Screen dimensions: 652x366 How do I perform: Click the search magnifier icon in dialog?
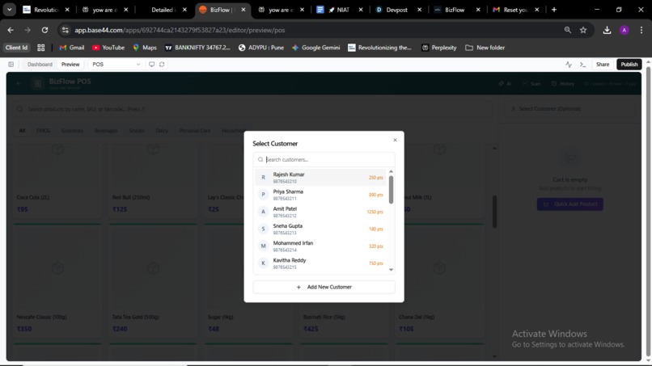tap(260, 159)
